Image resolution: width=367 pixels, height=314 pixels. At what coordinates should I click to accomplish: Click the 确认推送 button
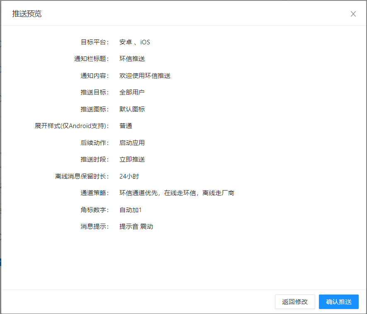[x=339, y=302]
